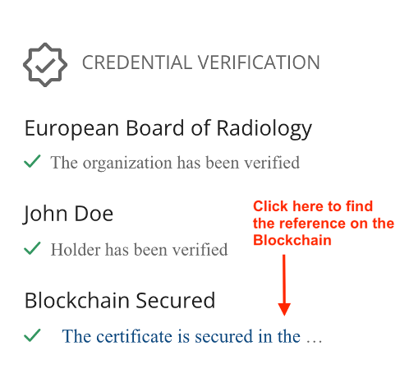This screenshot has width=409, height=383.
Task: Click the Holder has been verified text
Action: point(140,250)
